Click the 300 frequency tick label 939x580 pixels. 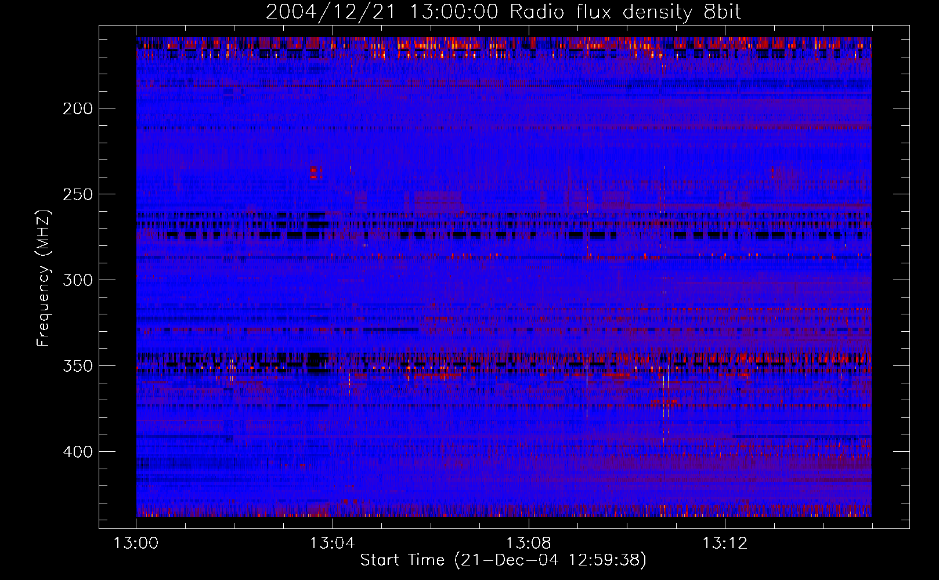point(77,280)
